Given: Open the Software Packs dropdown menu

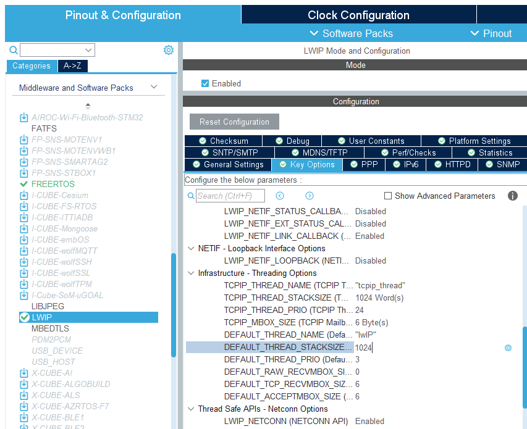Looking at the screenshot, I should point(352,33).
